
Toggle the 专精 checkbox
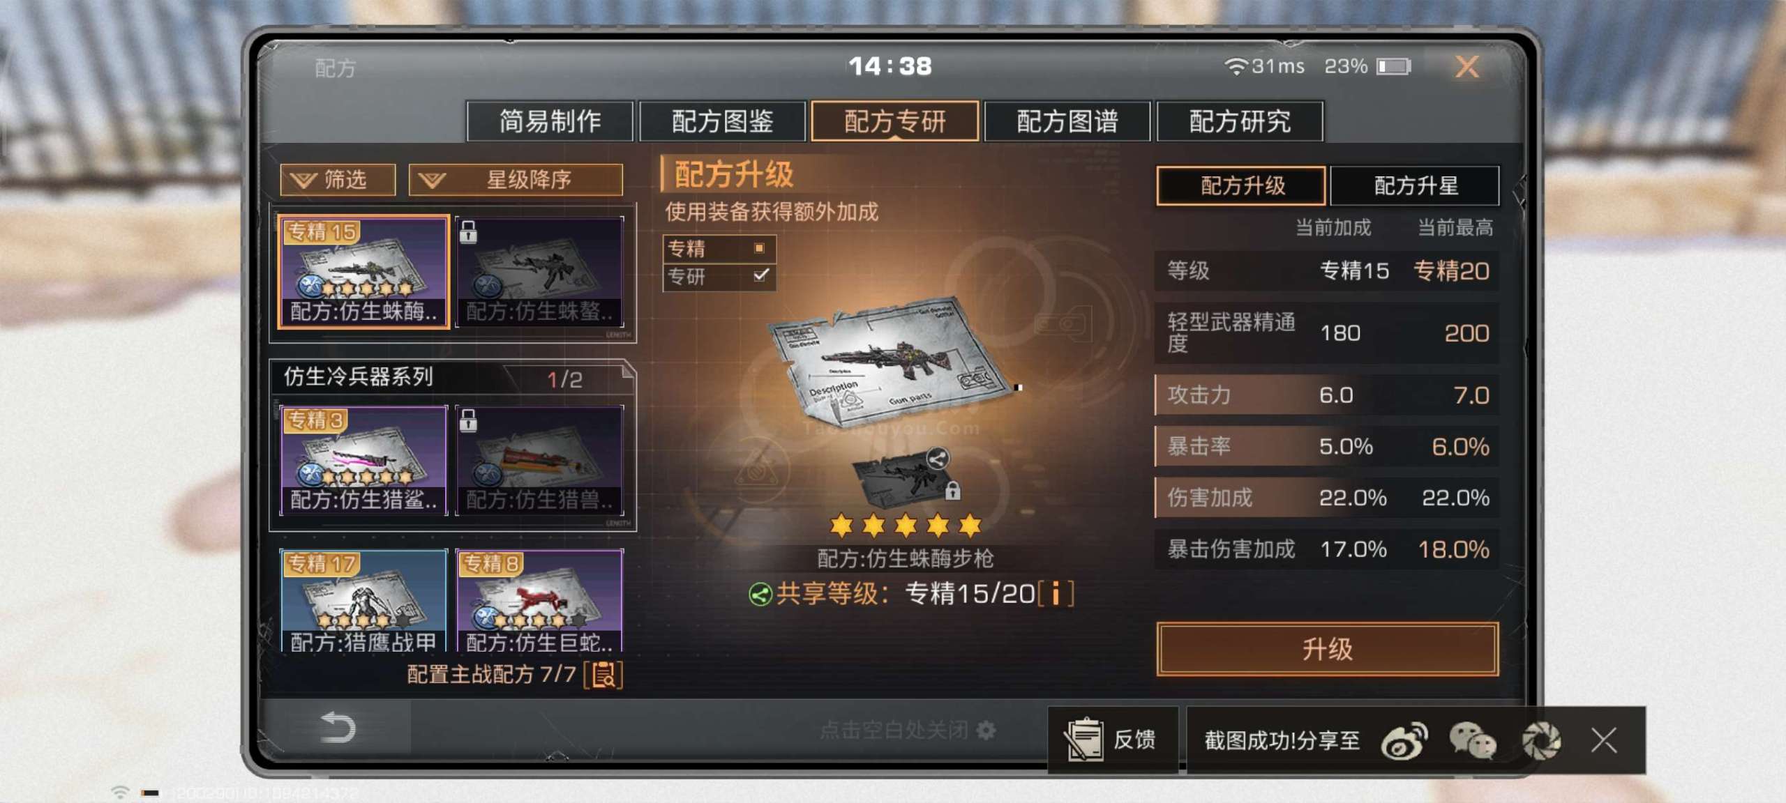click(760, 248)
